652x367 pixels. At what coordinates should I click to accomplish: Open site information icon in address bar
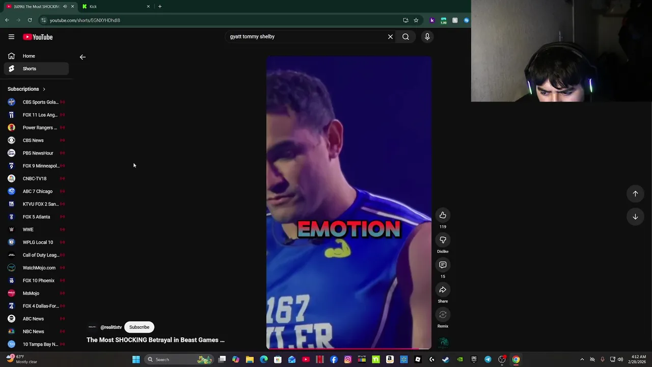point(43,20)
